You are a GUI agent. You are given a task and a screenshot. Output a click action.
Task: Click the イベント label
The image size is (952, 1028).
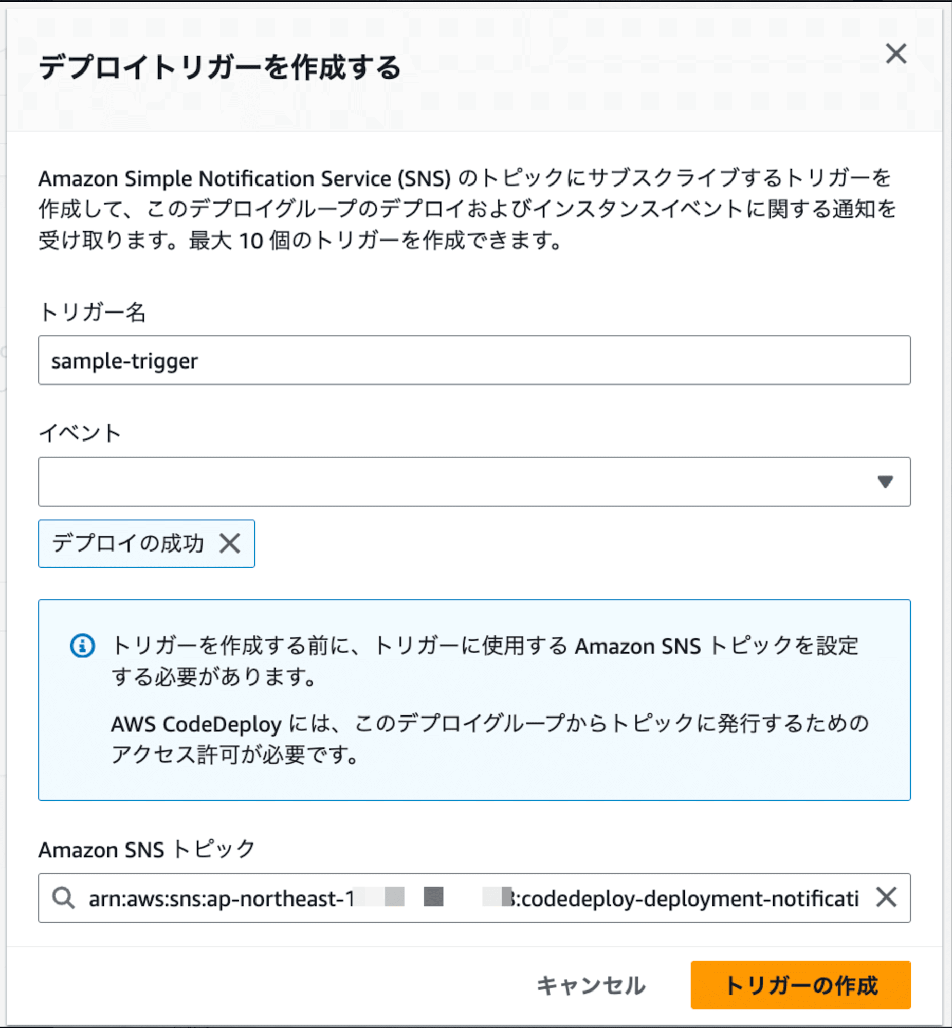(x=80, y=433)
